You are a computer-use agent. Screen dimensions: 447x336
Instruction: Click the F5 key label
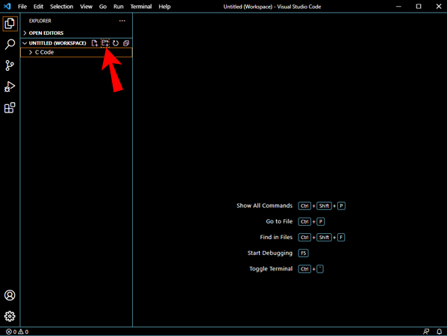point(303,253)
